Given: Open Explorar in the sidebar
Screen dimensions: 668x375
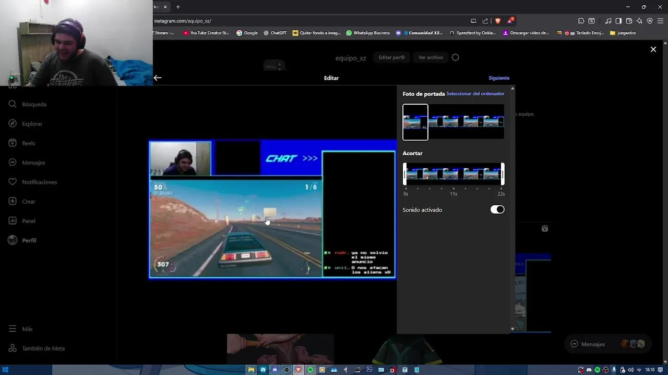Looking at the screenshot, I should (26, 124).
